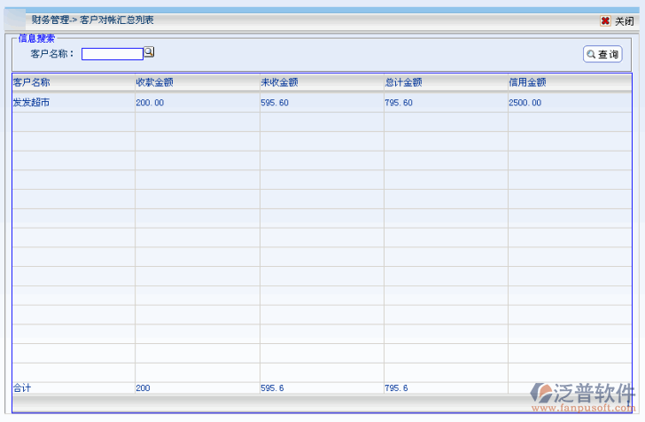Focus the 客户名称 text input field
645x422 pixels.
pos(112,54)
